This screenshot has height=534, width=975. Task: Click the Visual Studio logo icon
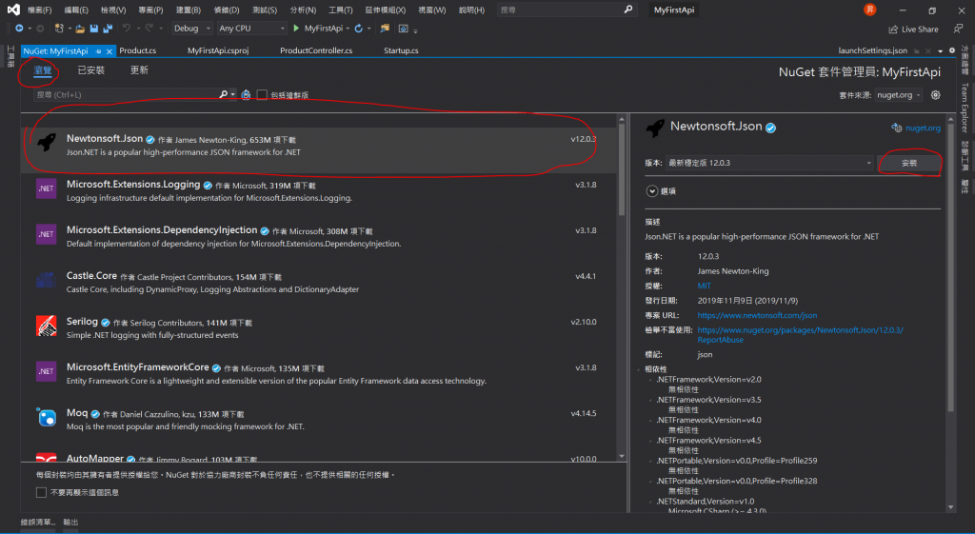(13, 10)
